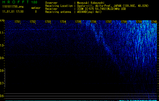159x101 pixels.
Task: Click the 1739 time marker
Action: [139, 21]
